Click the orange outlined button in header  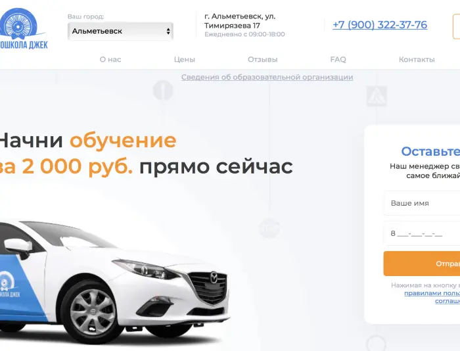(x=457, y=26)
